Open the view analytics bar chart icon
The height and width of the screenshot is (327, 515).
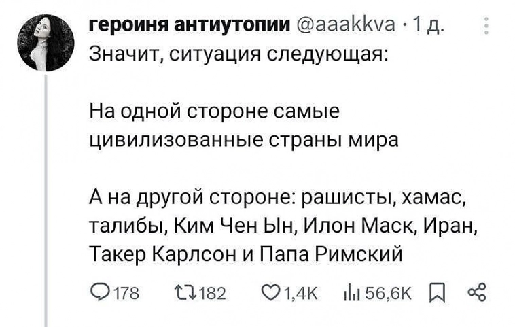tap(354, 293)
